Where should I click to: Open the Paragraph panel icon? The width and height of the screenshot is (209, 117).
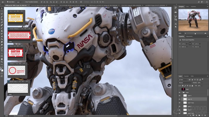click(176, 27)
